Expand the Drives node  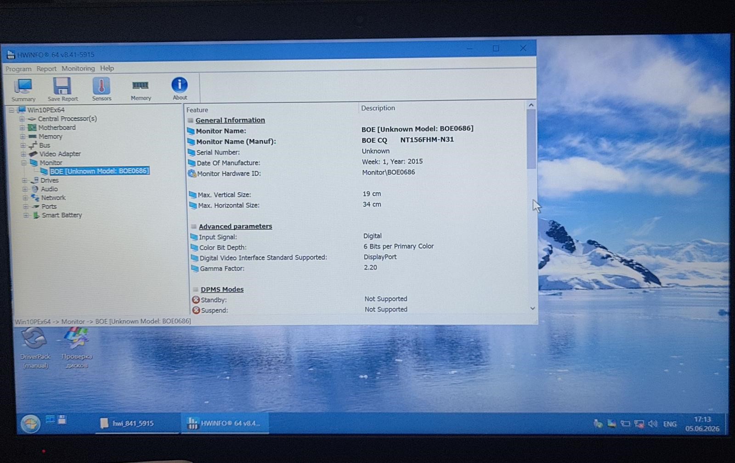25,180
